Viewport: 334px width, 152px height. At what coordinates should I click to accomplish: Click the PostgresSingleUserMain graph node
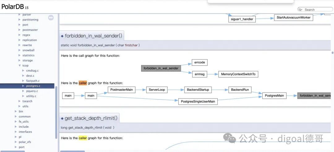(198, 101)
